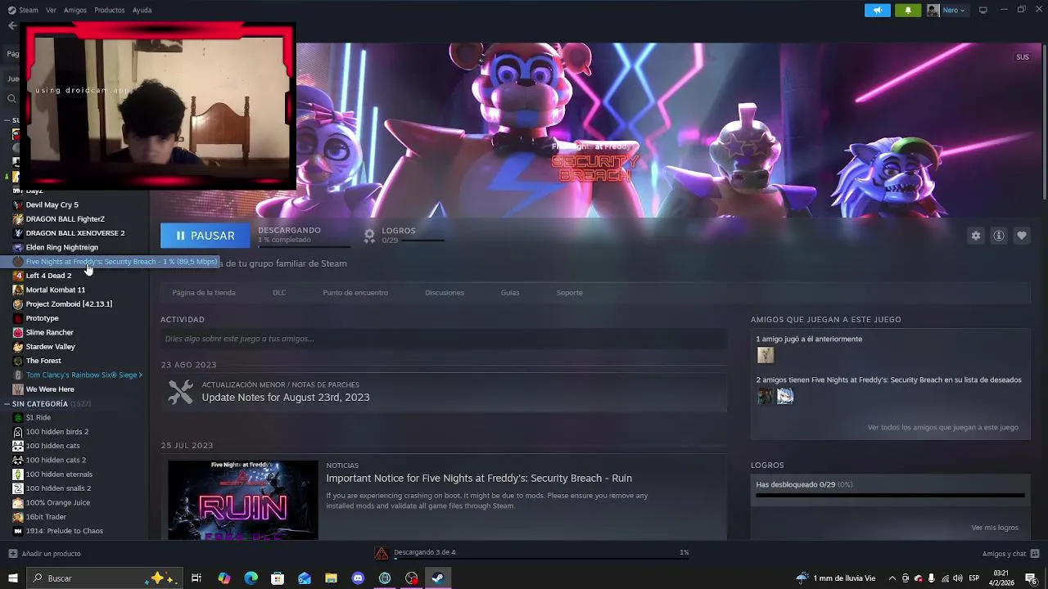Viewport: 1048px width, 589px height.
Task: Click the activity text field 'Diles algo sobre este juego'
Action: click(x=444, y=339)
